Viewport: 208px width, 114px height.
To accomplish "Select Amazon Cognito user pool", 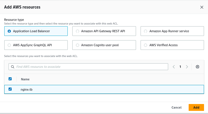I will 77,45.
